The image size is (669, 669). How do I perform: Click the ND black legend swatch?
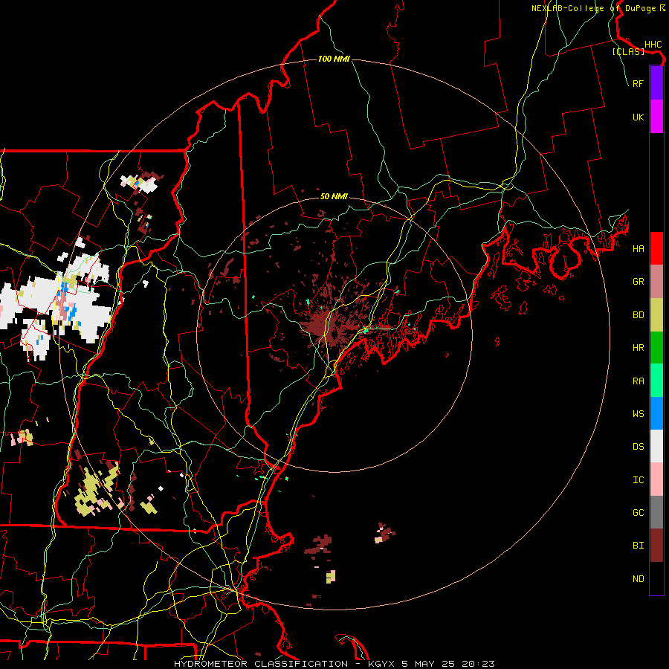point(656,578)
